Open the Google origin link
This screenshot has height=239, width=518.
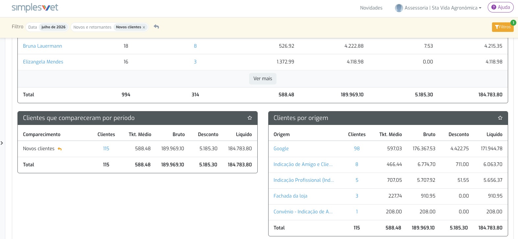click(281, 149)
